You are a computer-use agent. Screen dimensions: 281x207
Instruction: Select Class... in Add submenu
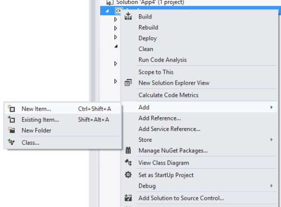tap(62, 143)
